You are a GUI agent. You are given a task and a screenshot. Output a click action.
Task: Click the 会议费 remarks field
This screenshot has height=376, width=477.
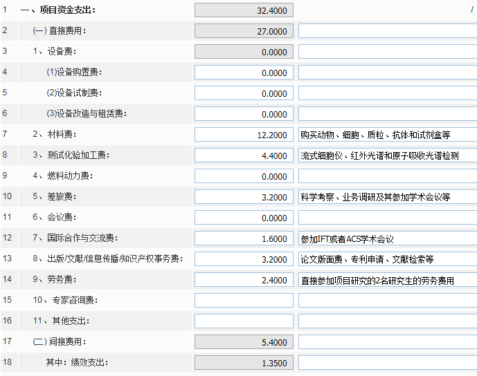pos(388,218)
